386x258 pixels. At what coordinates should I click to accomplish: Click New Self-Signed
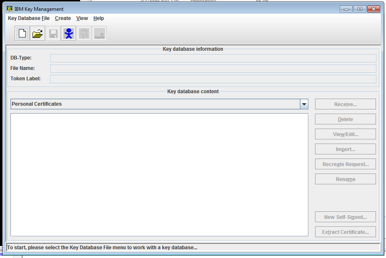point(345,217)
